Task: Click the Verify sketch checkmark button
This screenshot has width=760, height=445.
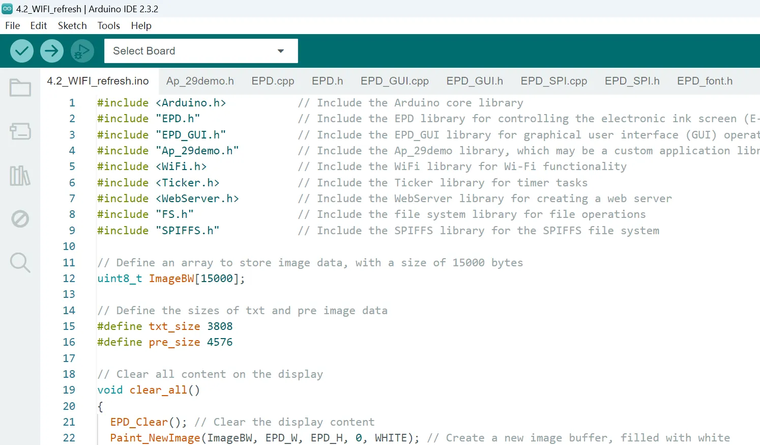Action: [22, 51]
